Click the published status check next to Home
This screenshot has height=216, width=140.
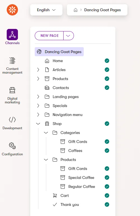[107, 61]
